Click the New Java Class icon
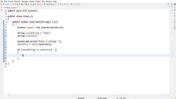 pyautogui.click(x=34, y=4)
